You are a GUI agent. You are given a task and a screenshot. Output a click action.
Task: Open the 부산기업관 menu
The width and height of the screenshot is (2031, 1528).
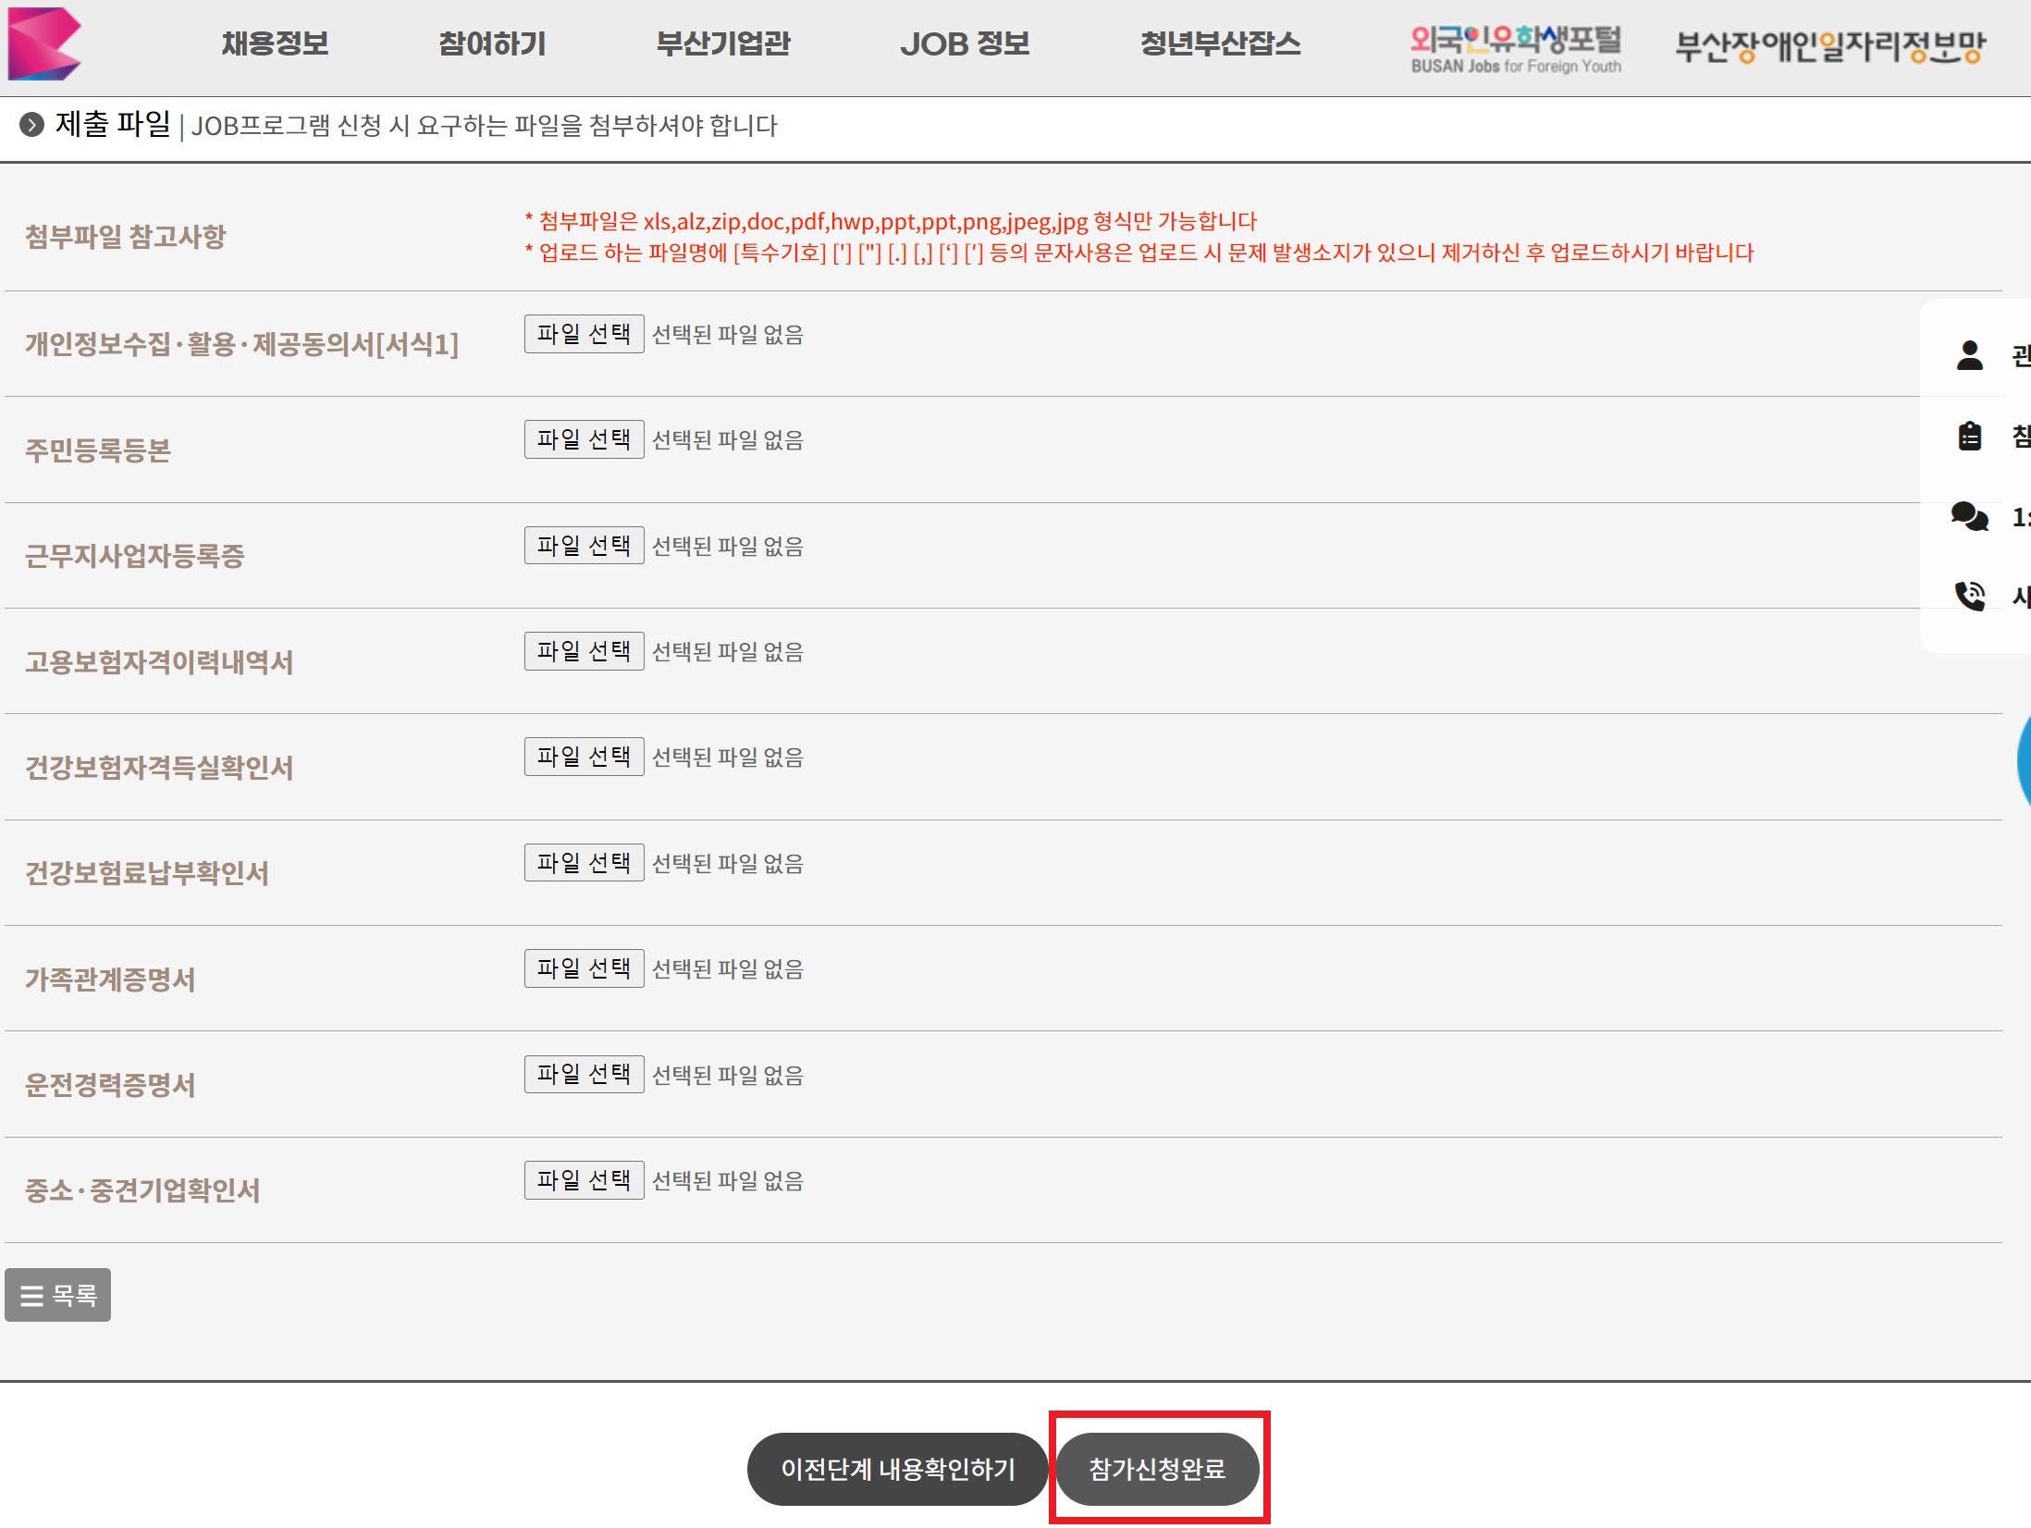click(722, 43)
